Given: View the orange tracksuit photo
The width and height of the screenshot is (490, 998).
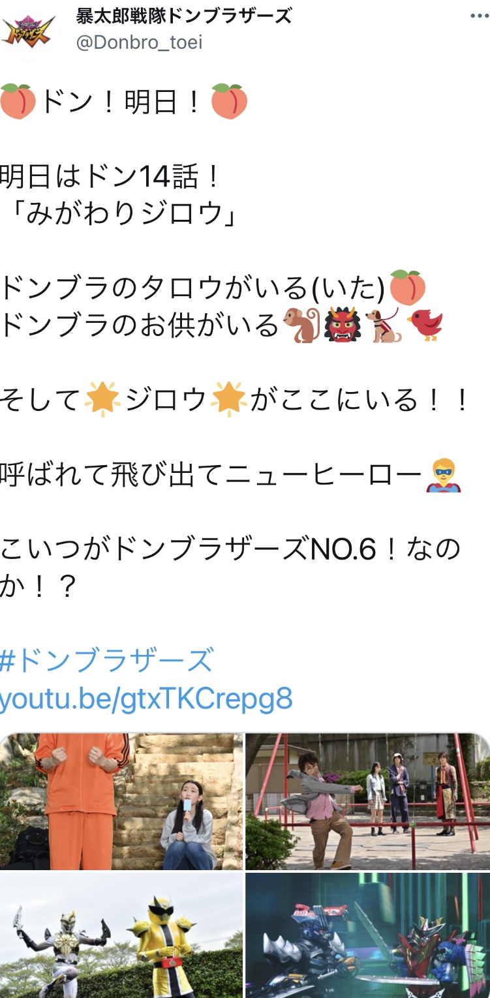Looking at the screenshot, I should pyautogui.click(x=121, y=801).
